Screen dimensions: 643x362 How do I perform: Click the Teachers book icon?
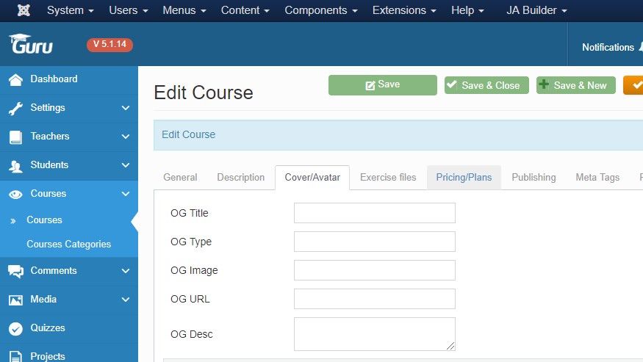point(15,137)
